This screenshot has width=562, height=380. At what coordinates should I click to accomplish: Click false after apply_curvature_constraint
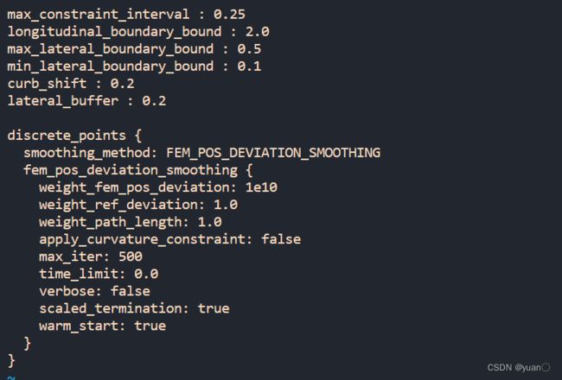click(x=281, y=239)
